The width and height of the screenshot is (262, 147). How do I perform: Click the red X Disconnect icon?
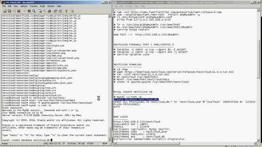tap(18, 11)
